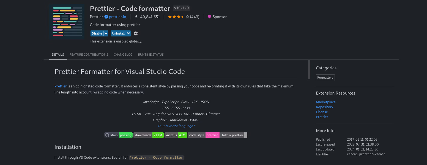The image size is (427, 165).
Task: Click the code style prettier badge
Action: click(x=204, y=135)
